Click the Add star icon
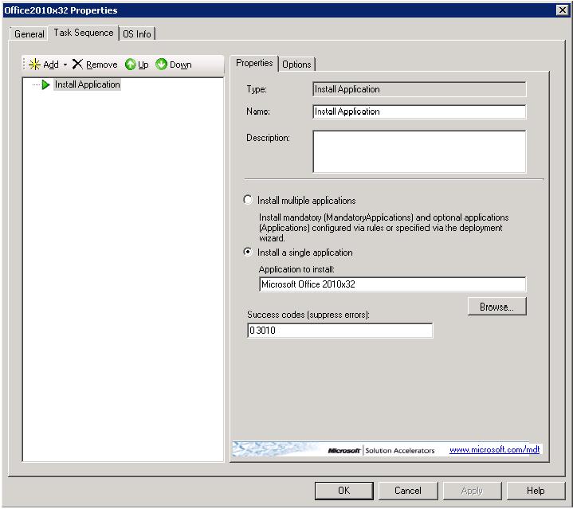 [x=34, y=65]
